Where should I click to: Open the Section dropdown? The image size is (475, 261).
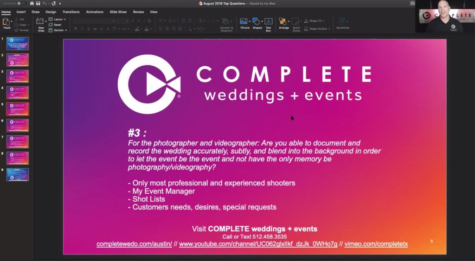point(58,30)
